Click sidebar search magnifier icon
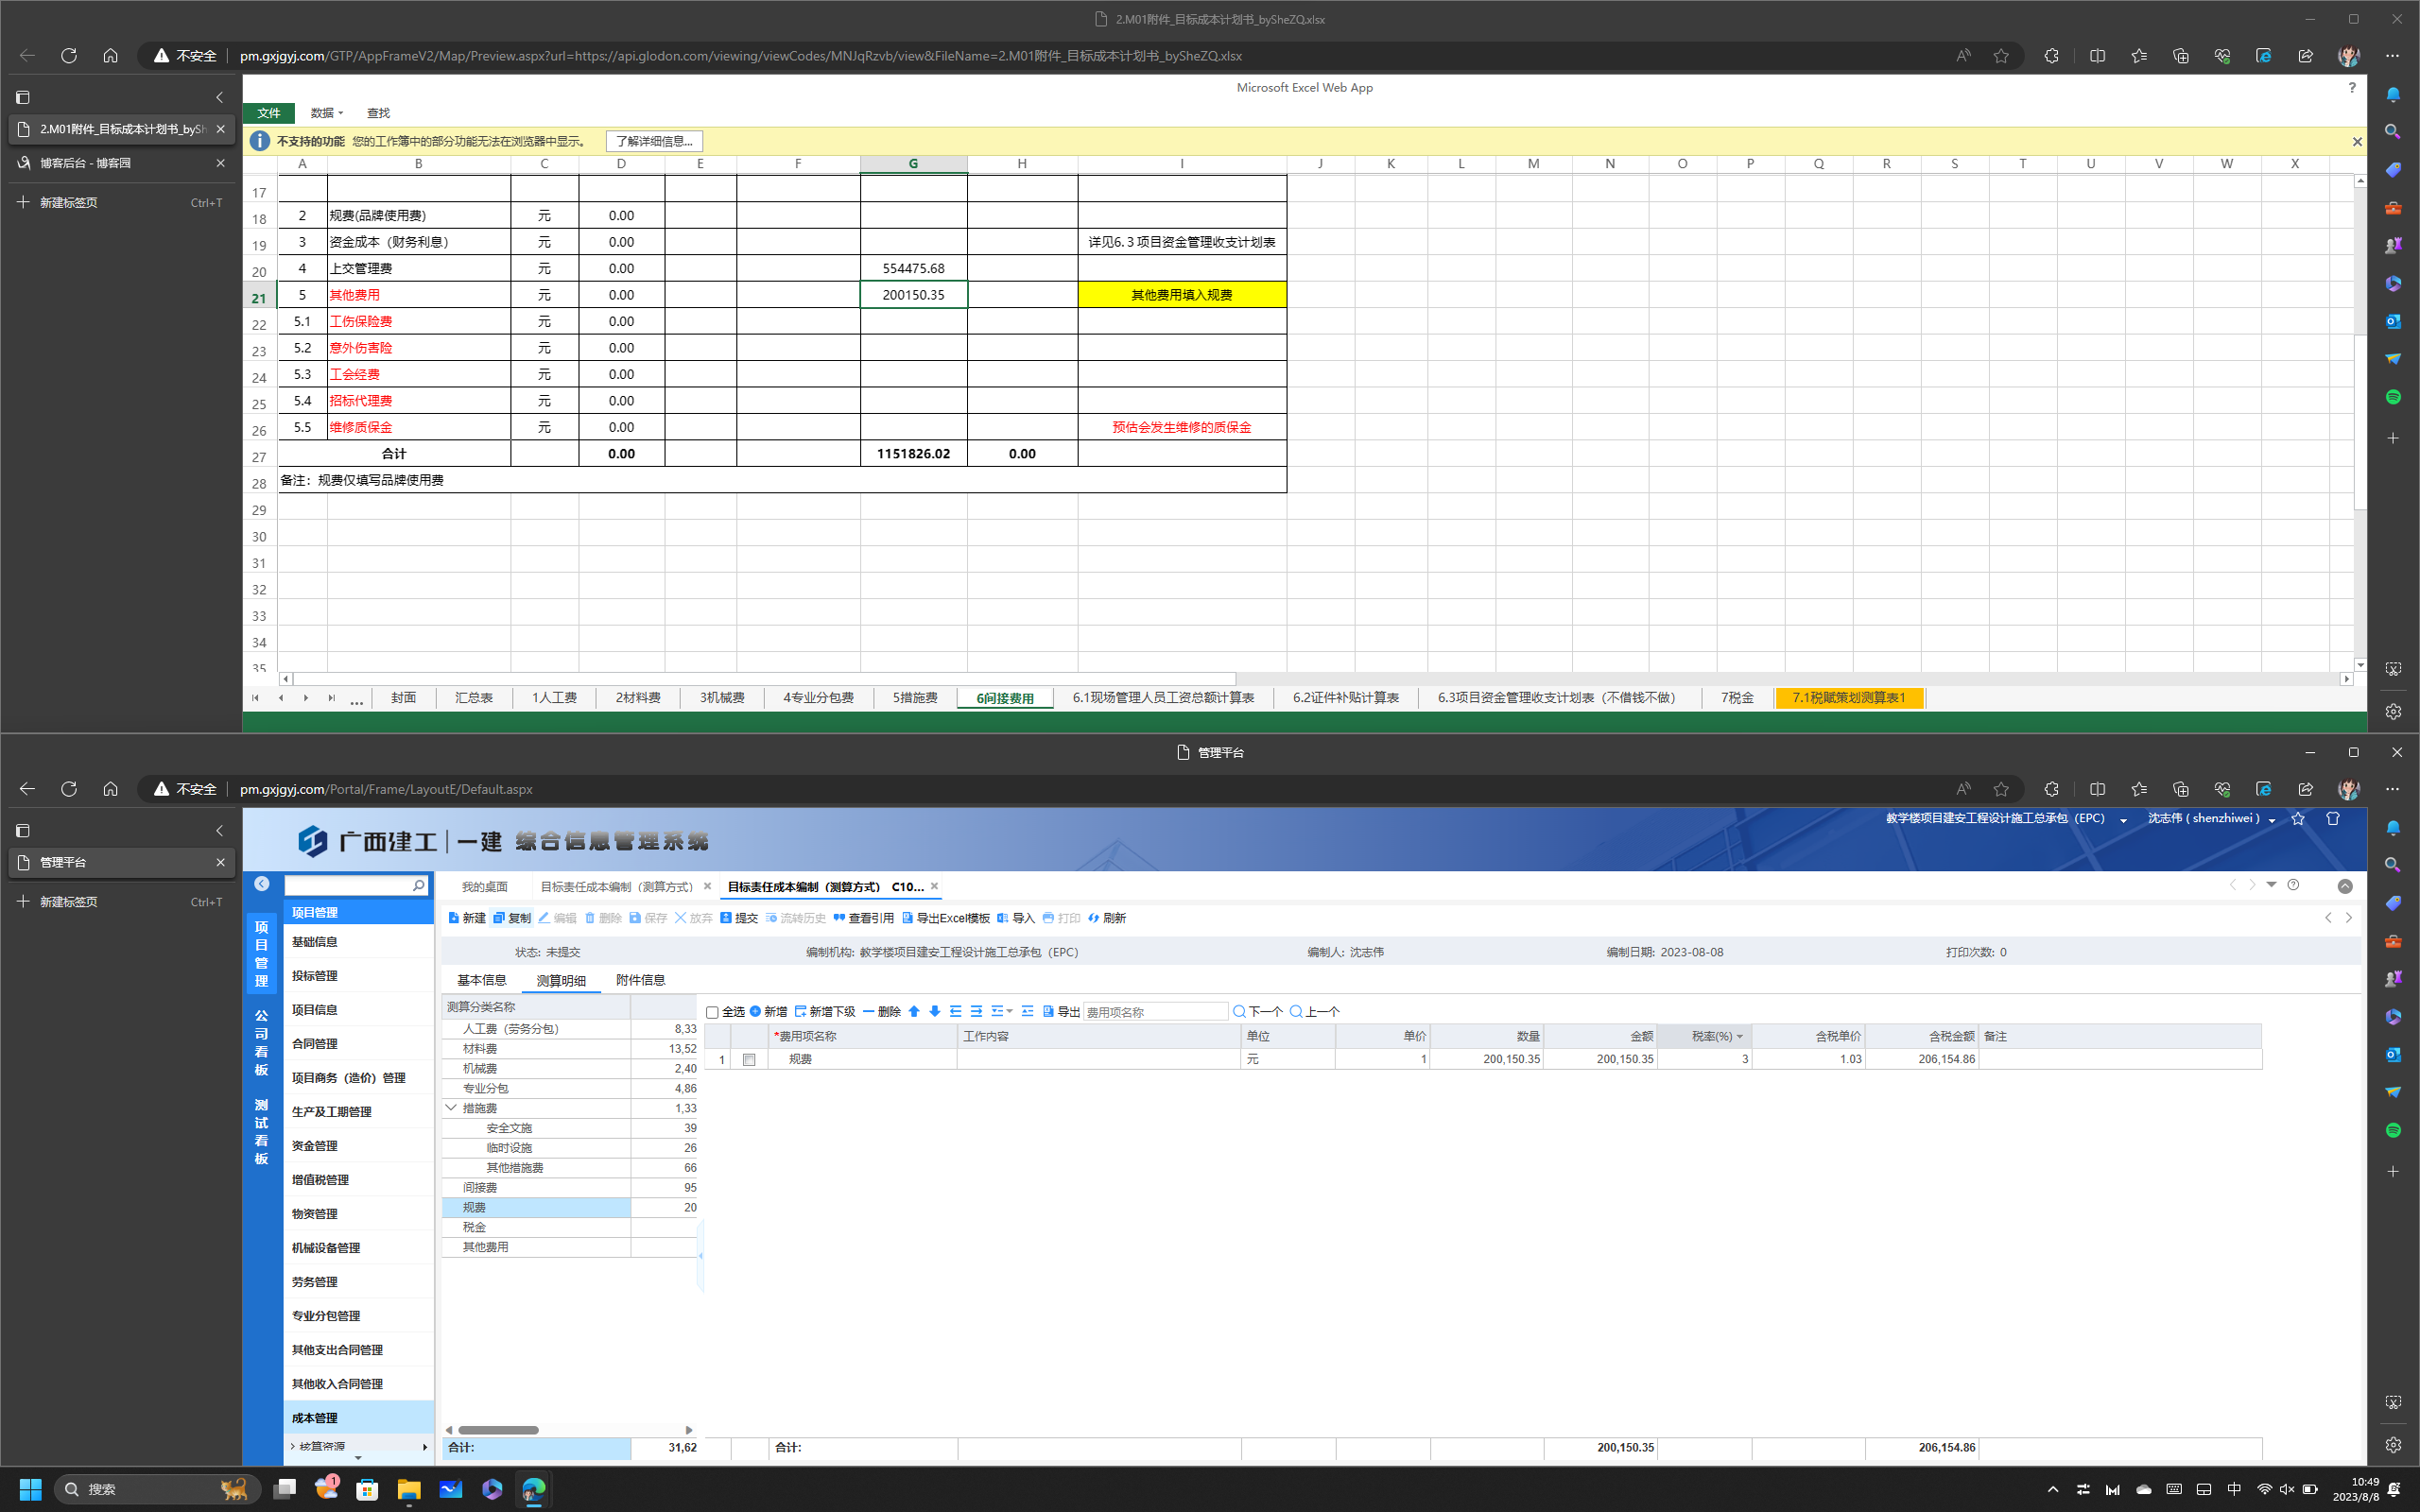 coord(419,886)
